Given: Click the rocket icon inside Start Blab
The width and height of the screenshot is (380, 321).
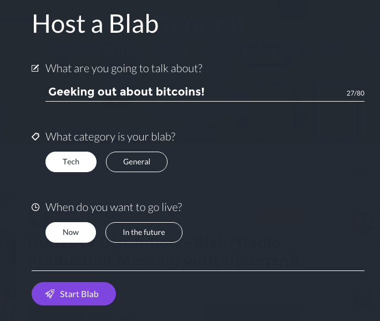Looking at the screenshot, I should [x=50, y=294].
